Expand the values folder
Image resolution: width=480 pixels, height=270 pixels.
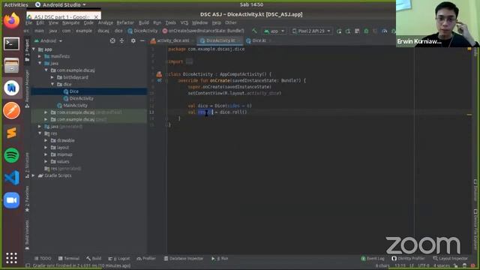tap(46, 161)
